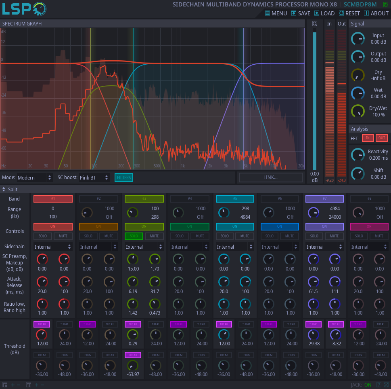Open band #2 Sidechain dropdown
The width and height of the screenshot is (391, 389).
click(98, 247)
